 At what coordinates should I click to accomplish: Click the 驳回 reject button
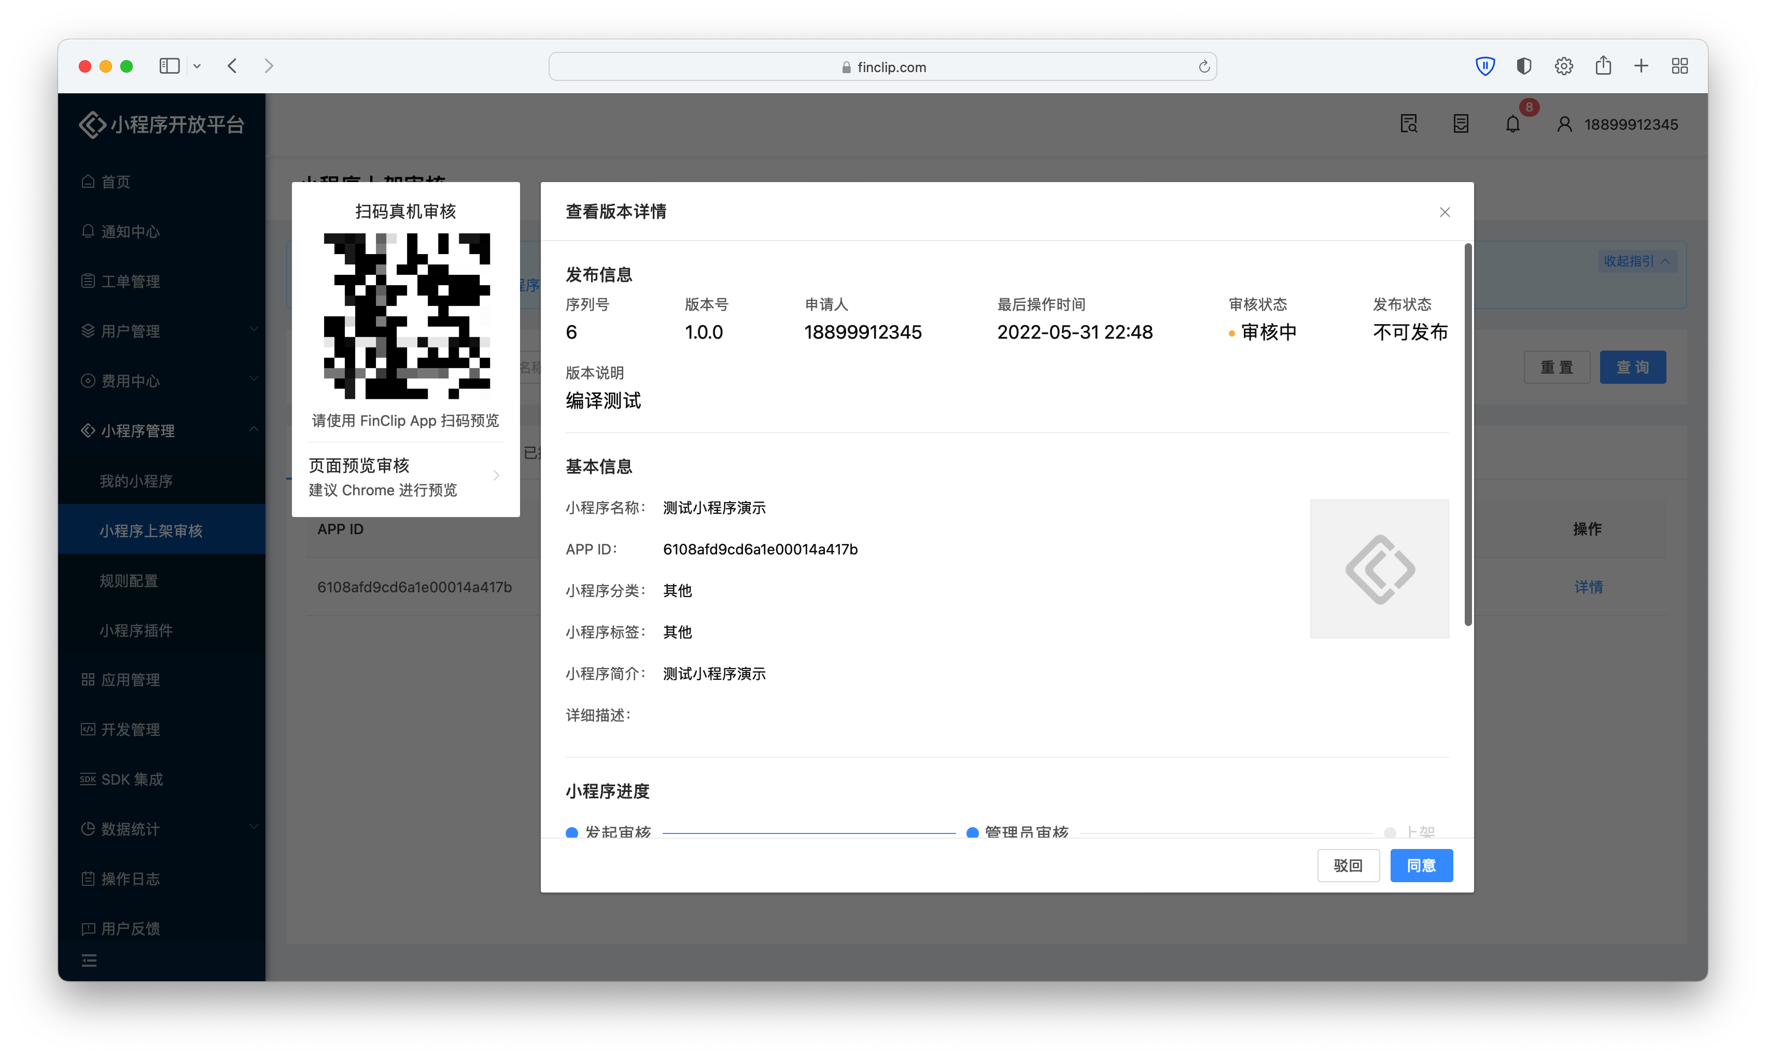1349,866
